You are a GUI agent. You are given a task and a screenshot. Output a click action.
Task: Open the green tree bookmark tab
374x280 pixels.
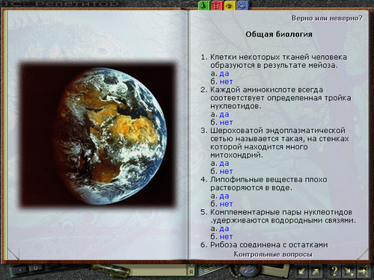click(204, 5)
